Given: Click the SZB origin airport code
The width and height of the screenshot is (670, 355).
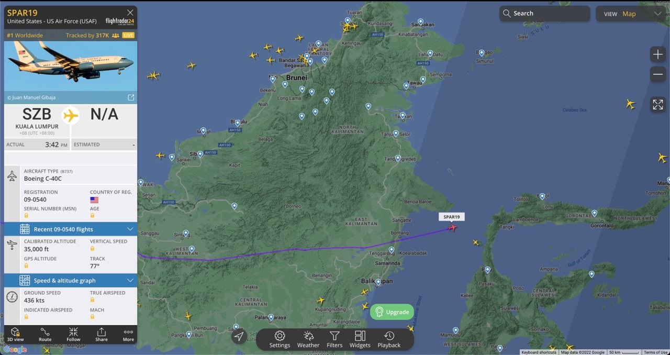Looking at the screenshot, I should click(x=37, y=114).
